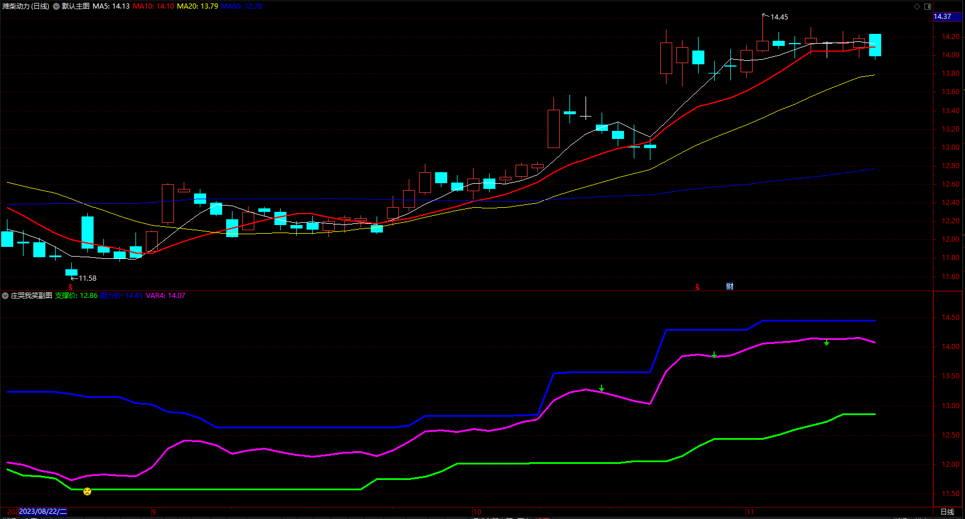Click the 财 financial marker icon
Screen dimensions: 965x519
click(x=730, y=286)
